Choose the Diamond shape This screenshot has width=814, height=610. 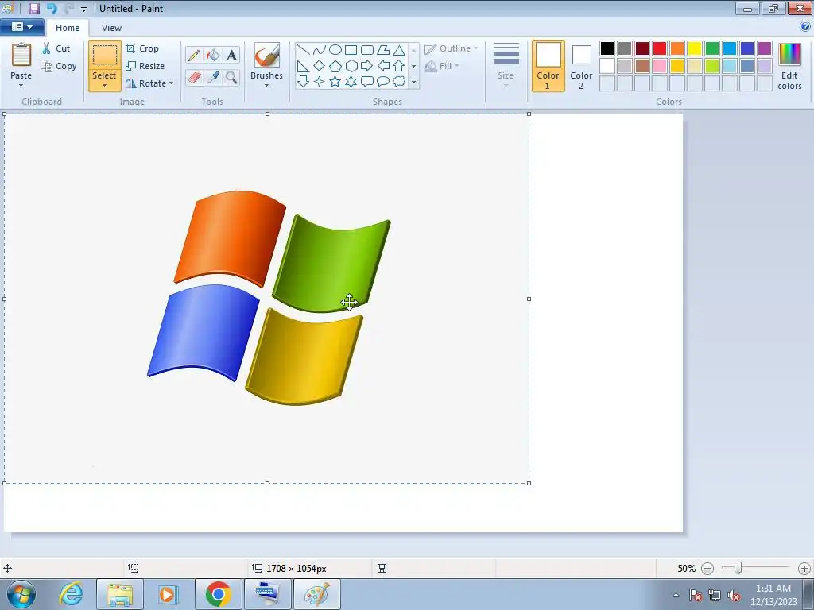(320, 66)
